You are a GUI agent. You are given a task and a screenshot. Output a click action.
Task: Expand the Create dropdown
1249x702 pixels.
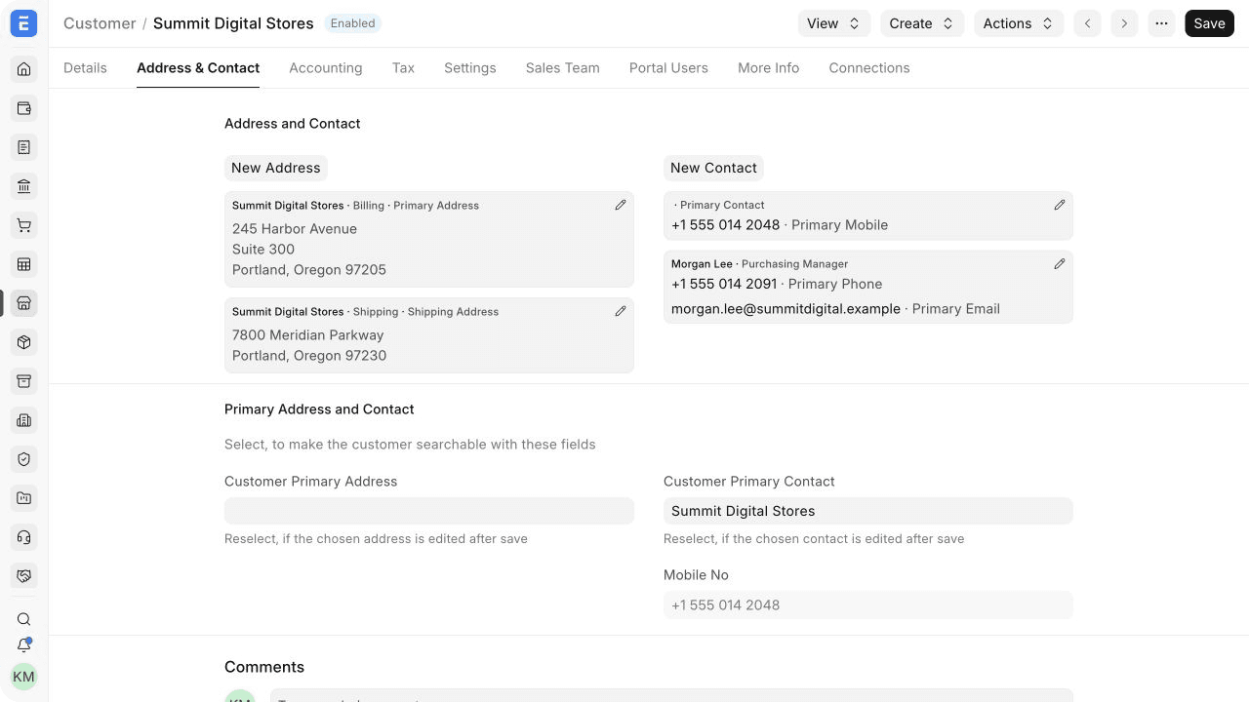[x=922, y=23]
